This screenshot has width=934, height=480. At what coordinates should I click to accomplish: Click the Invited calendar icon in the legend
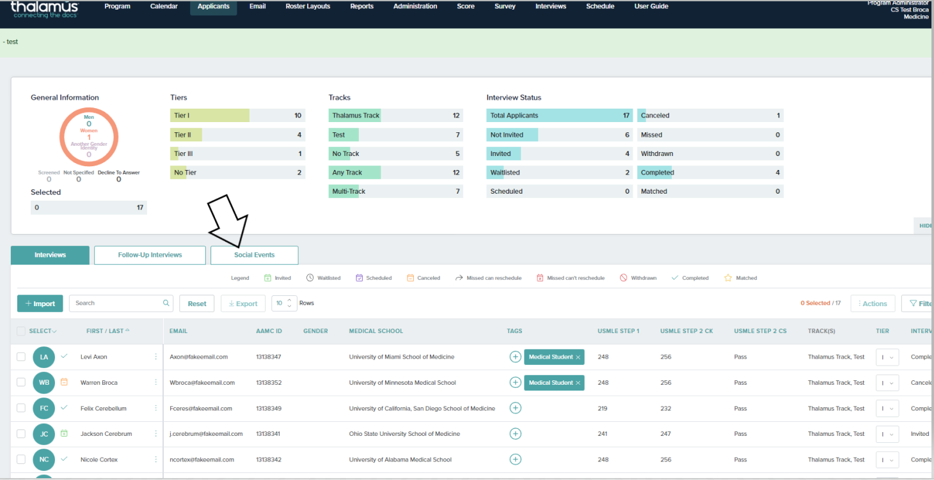pyautogui.click(x=268, y=278)
